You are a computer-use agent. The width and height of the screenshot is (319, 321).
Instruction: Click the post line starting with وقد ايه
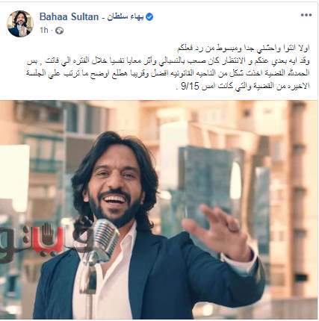[x=168, y=61]
